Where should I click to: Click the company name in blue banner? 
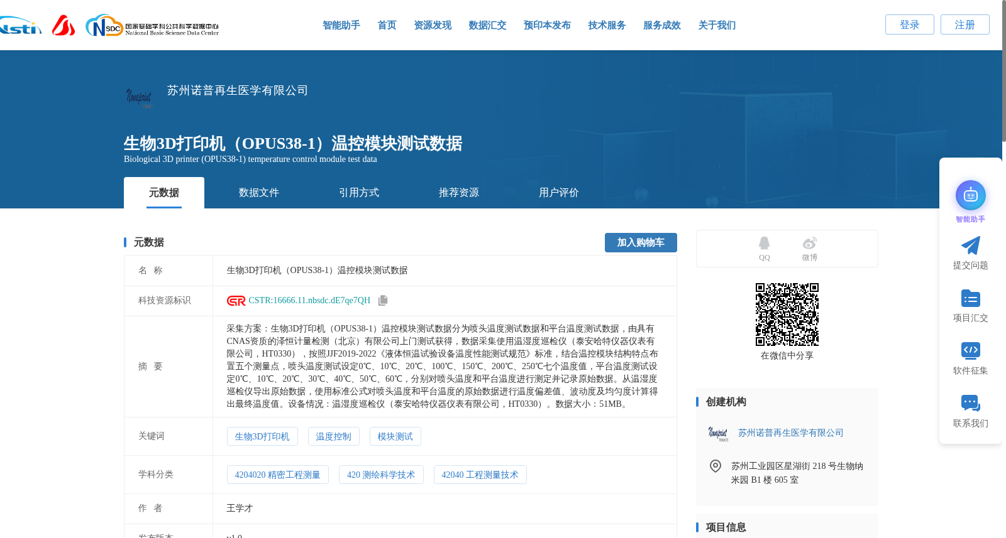click(x=237, y=90)
